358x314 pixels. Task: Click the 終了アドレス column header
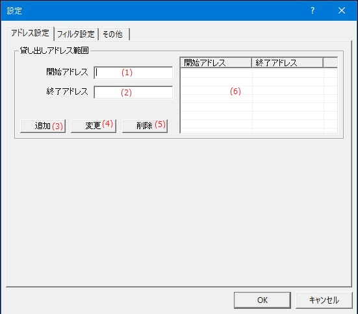click(x=287, y=62)
